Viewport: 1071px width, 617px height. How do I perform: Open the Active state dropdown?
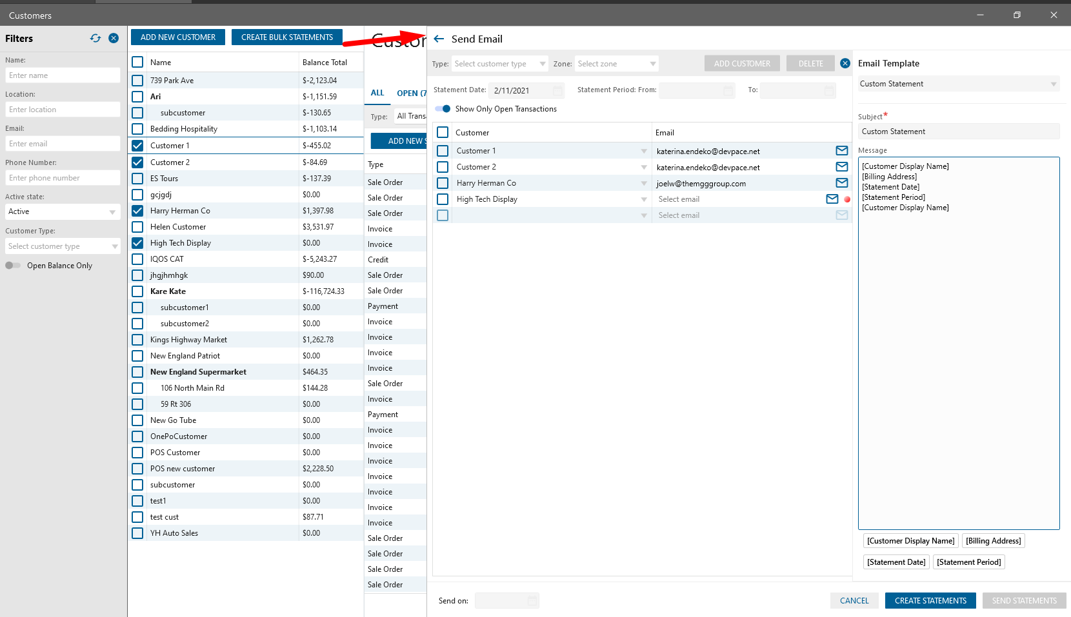coord(63,211)
